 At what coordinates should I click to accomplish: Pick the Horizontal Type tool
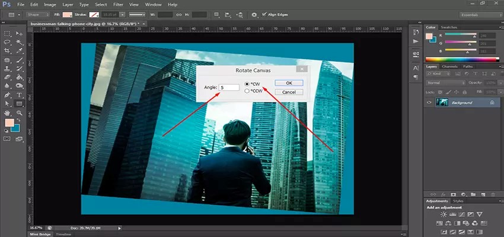(20, 94)
